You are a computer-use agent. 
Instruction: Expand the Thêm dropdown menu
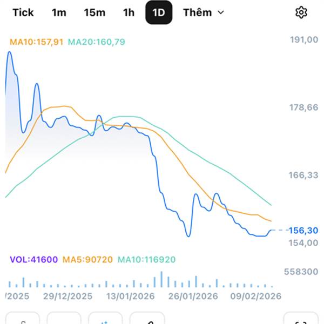[x=204, y=12]
